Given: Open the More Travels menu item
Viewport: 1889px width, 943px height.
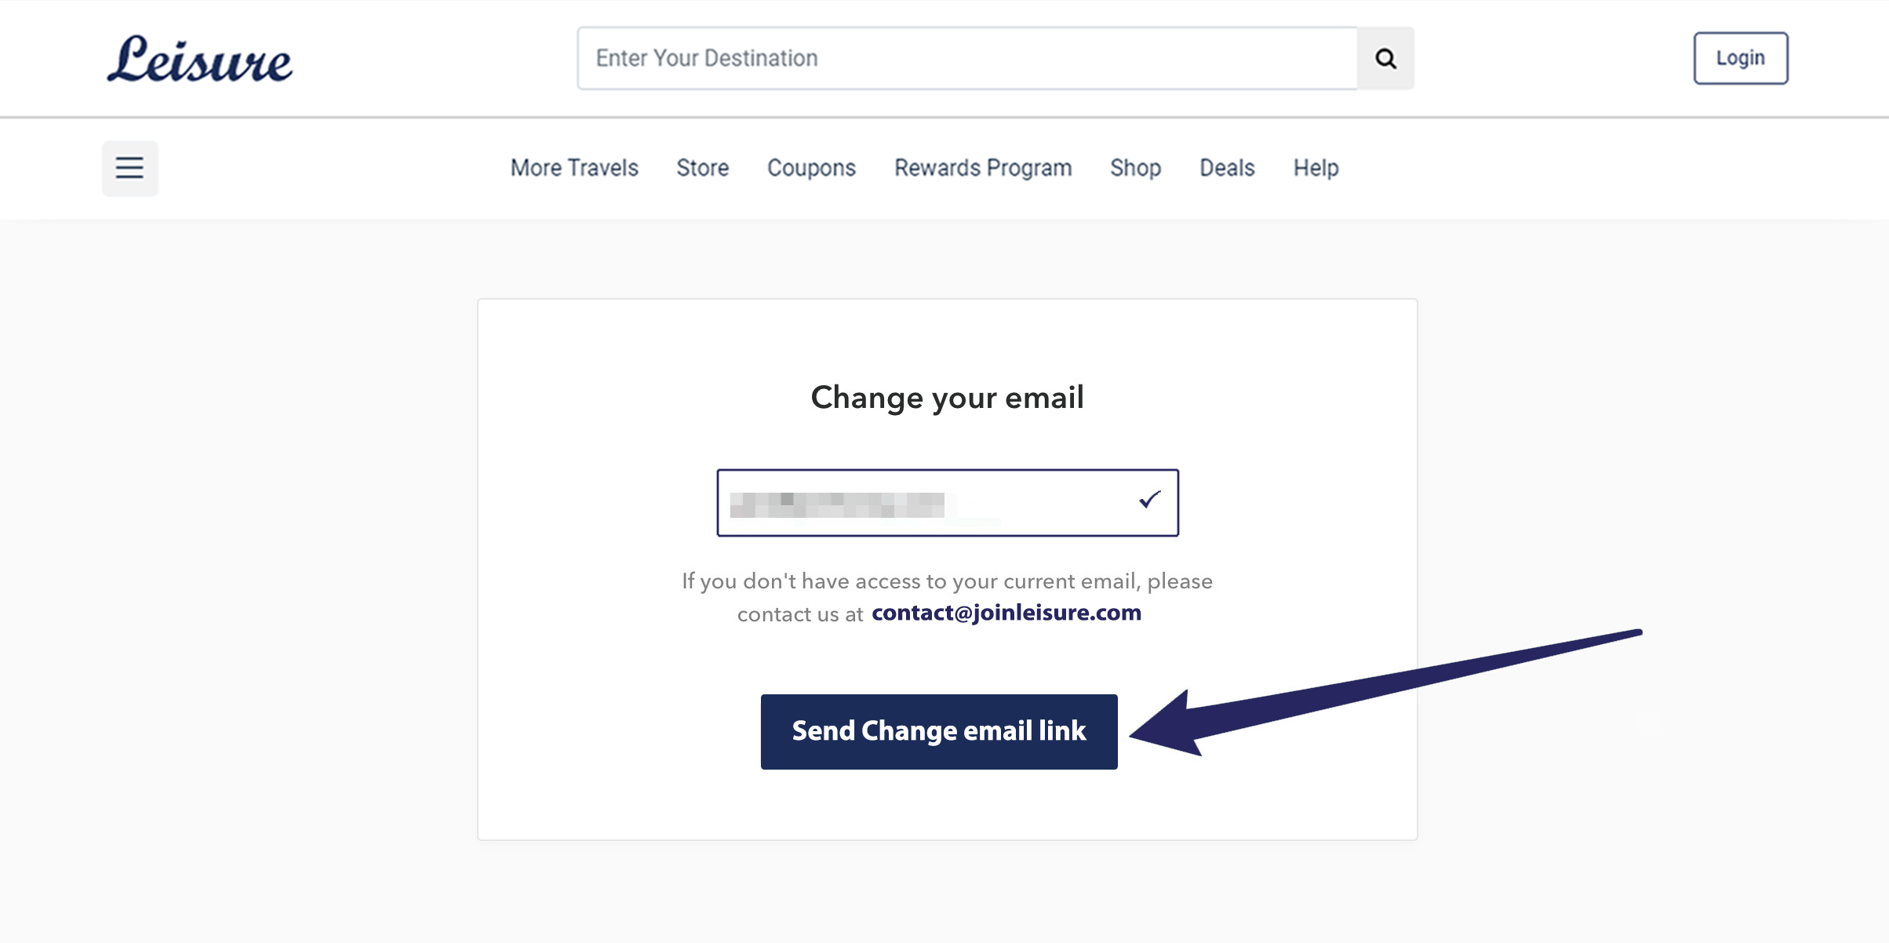Looking at the screenshot, I should click(574, 168).
